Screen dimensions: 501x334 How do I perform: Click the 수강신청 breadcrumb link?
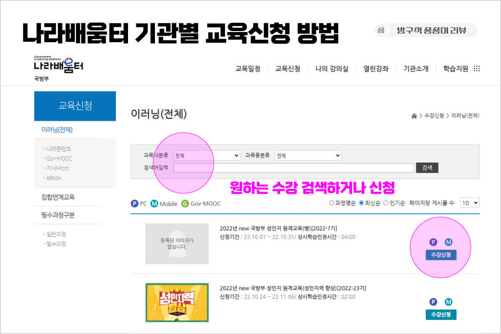point(434,116)
